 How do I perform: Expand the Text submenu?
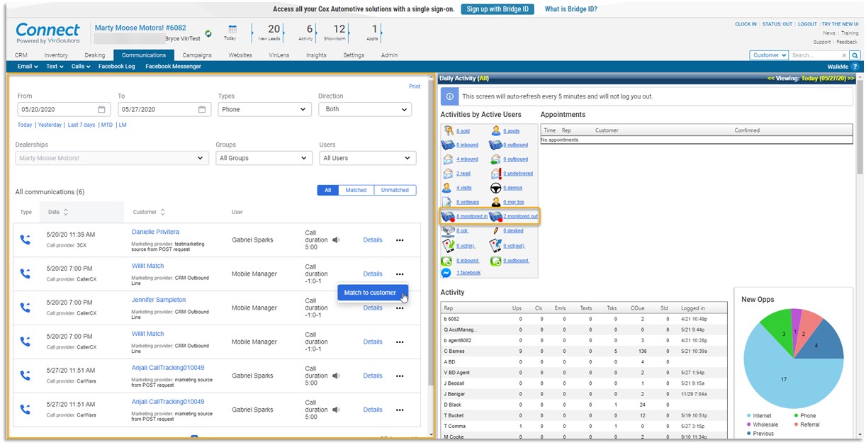point(55,67)
